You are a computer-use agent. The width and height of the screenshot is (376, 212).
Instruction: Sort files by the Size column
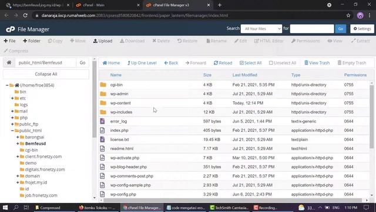(207, 75)
